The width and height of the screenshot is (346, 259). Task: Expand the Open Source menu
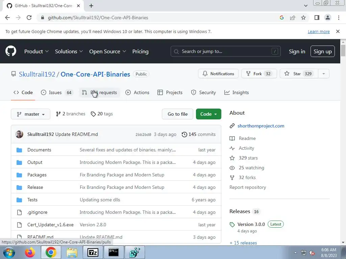click(x=107, y=51)
